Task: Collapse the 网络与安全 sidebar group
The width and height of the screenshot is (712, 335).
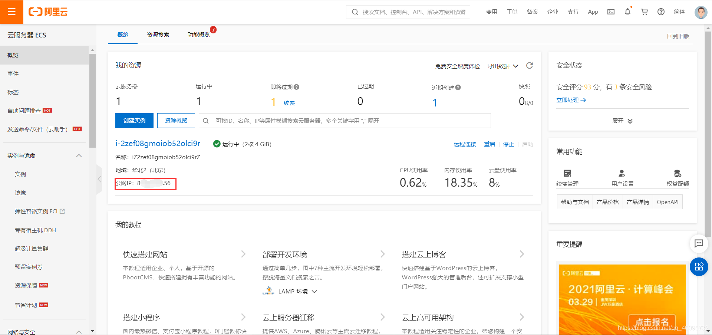Action: pyautogui.click(x=79, y=331)
